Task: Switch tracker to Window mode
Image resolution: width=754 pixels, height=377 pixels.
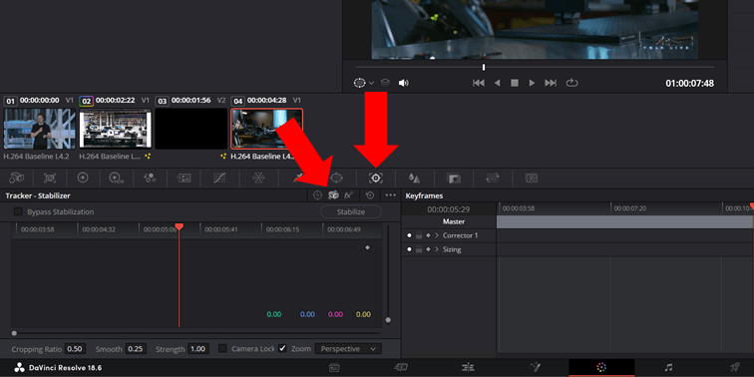Action: click(317, 195)
